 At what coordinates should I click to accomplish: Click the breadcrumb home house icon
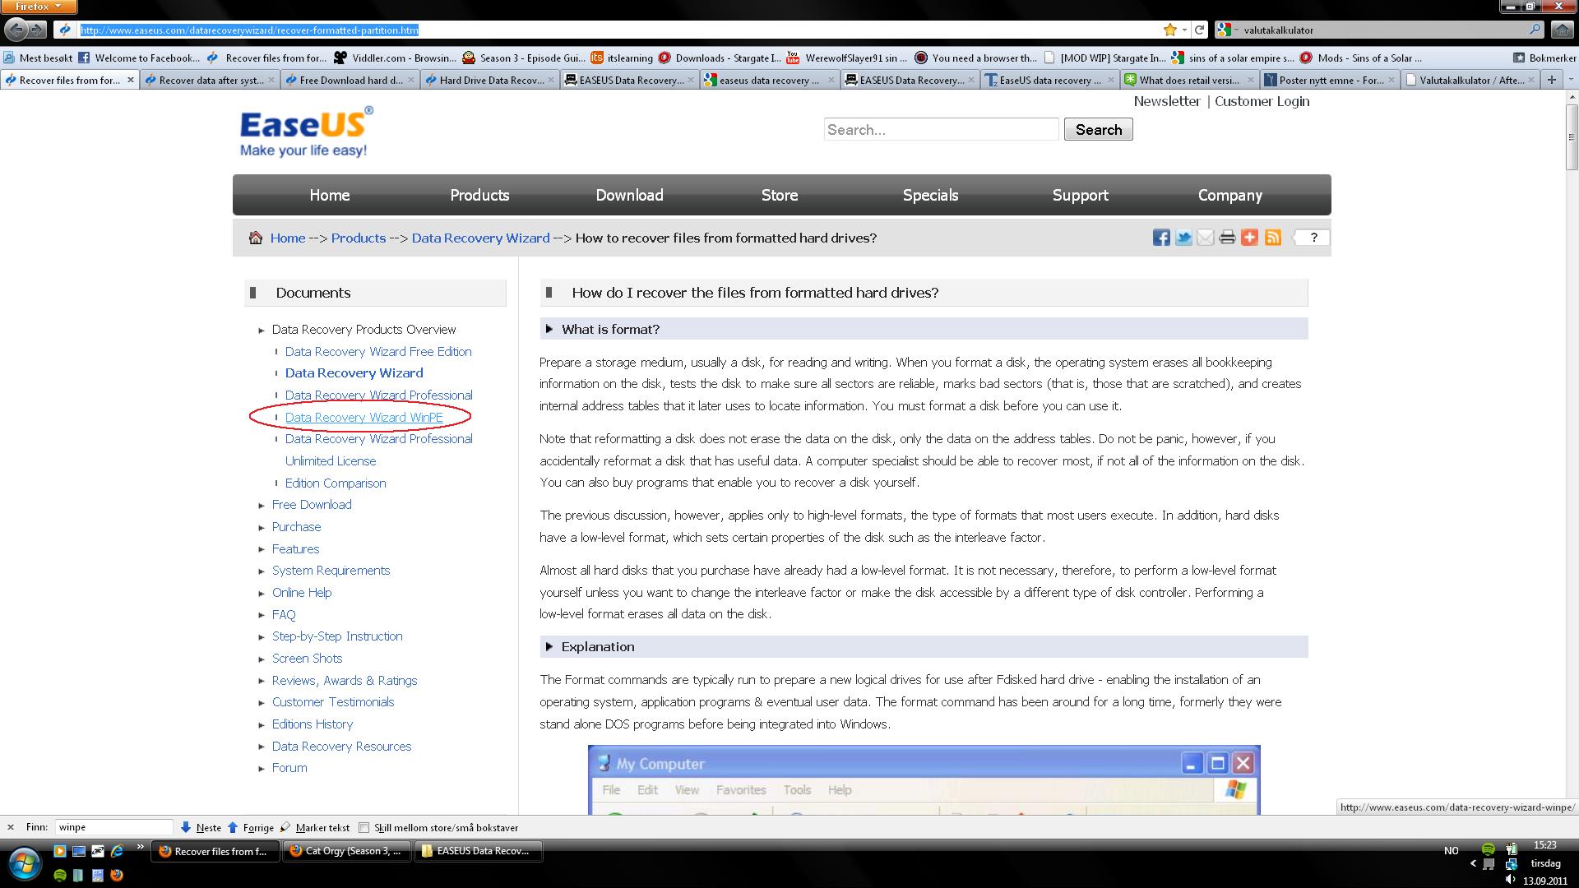[x=256, y=238]
